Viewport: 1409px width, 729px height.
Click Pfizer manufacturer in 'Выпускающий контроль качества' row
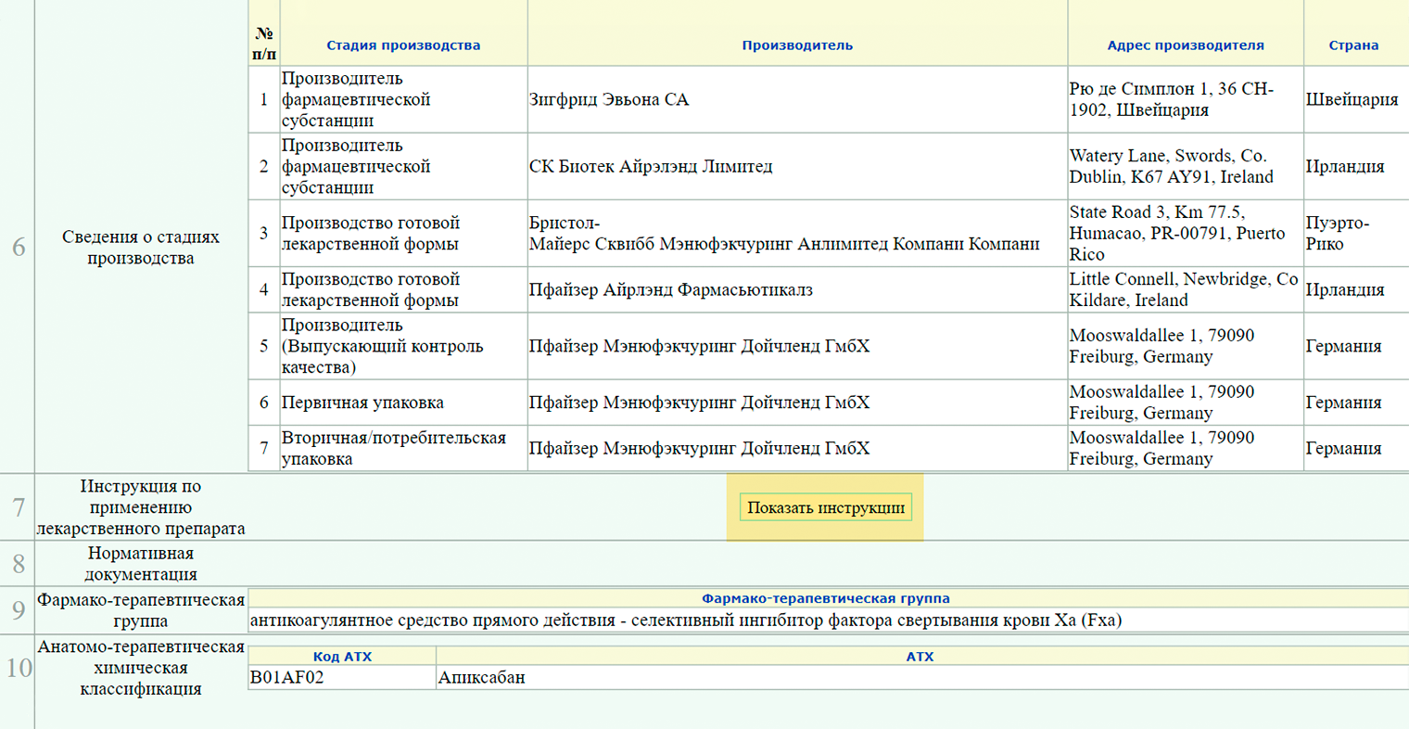pyautogui.click(x=700, y=346)
